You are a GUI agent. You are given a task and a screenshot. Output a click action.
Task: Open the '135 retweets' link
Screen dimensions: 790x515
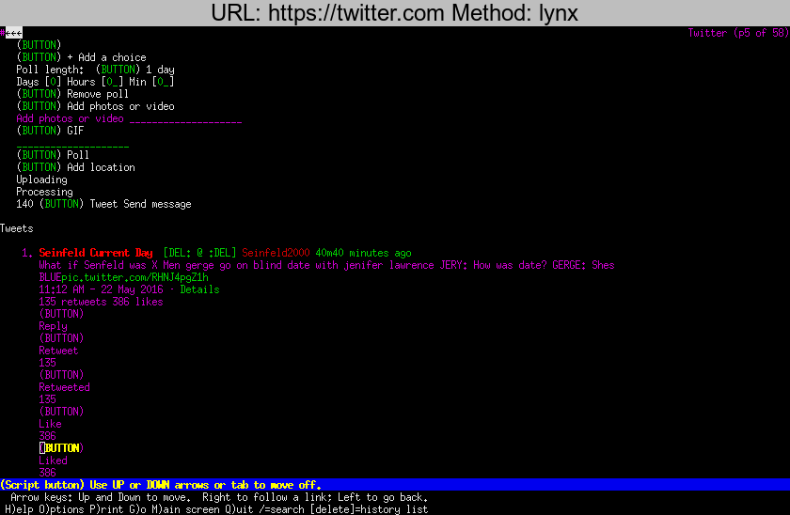point(73,302)
